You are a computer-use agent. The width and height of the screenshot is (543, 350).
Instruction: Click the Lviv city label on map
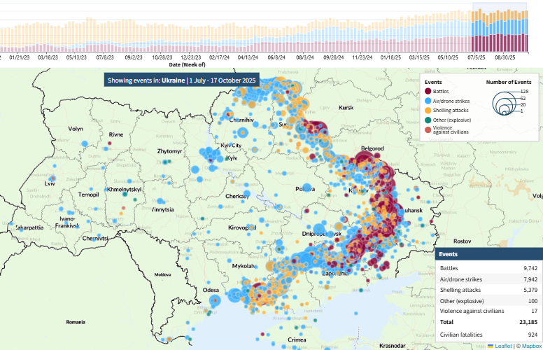49,183
